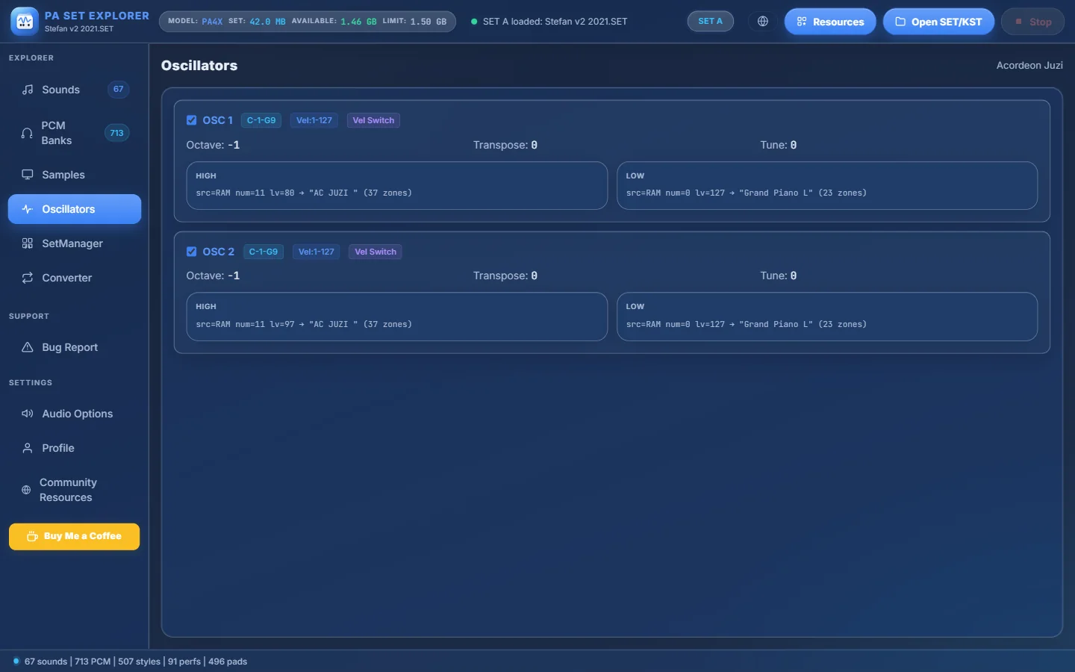Click the Audio Options speaker icon
1075x672 pixels.
pos(28,414)
